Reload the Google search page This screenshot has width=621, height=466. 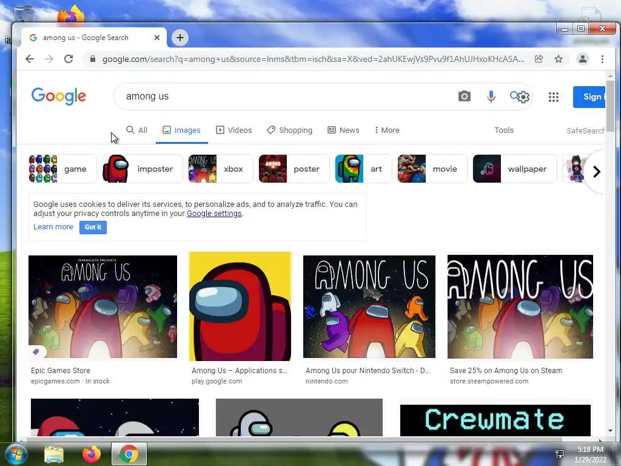69,59
